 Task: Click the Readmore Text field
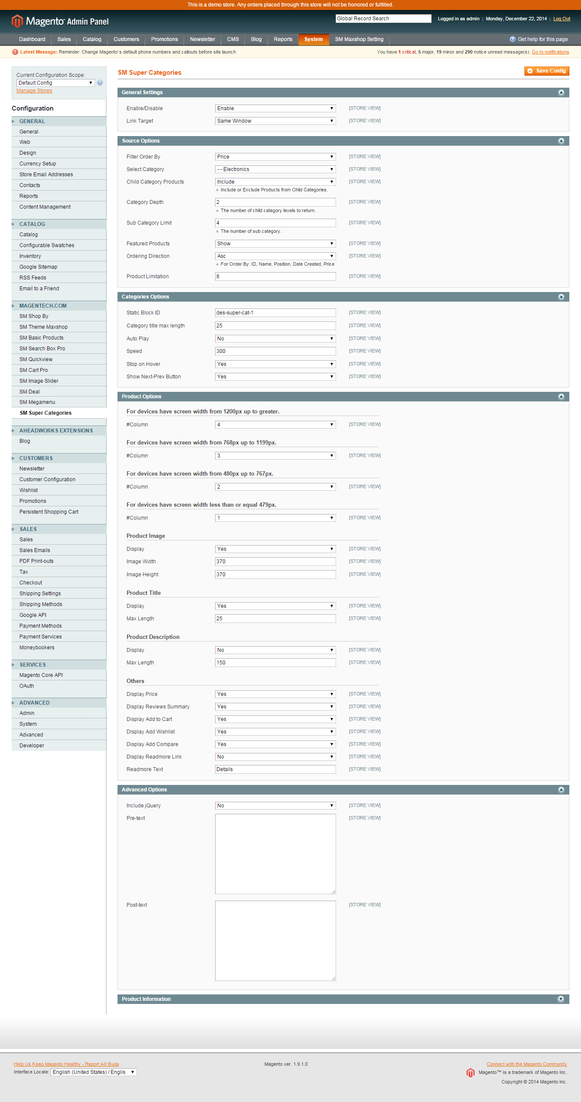275,769
